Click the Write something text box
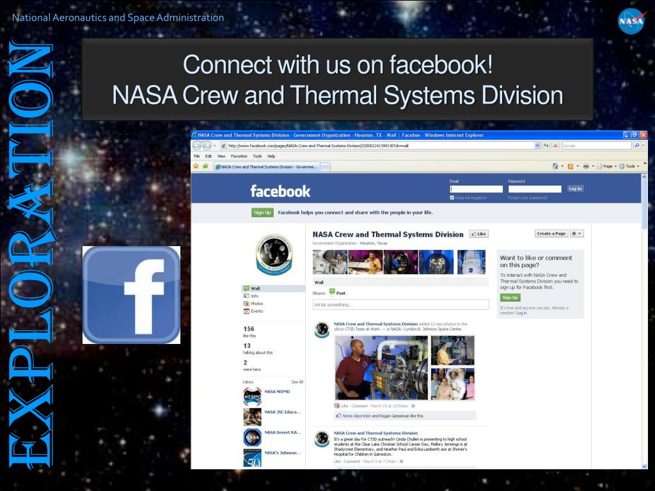The height and width of the screenshot is (491, 655). (400, 305)
